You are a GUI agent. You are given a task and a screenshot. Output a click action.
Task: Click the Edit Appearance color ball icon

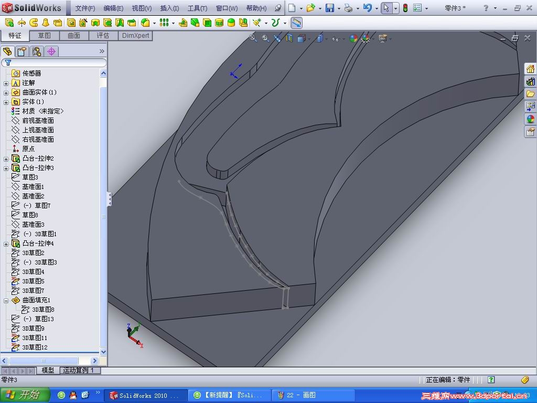tap(353, 38)
